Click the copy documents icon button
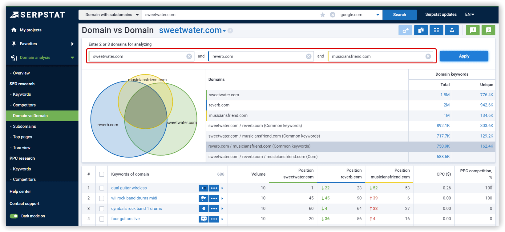 [x=421, y=30]
